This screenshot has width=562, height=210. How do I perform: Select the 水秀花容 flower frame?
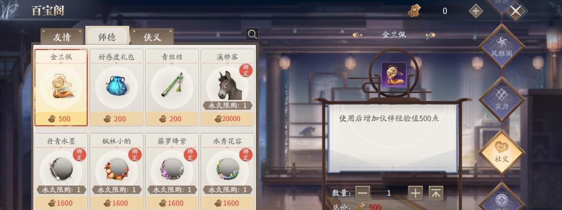[228, 172]
